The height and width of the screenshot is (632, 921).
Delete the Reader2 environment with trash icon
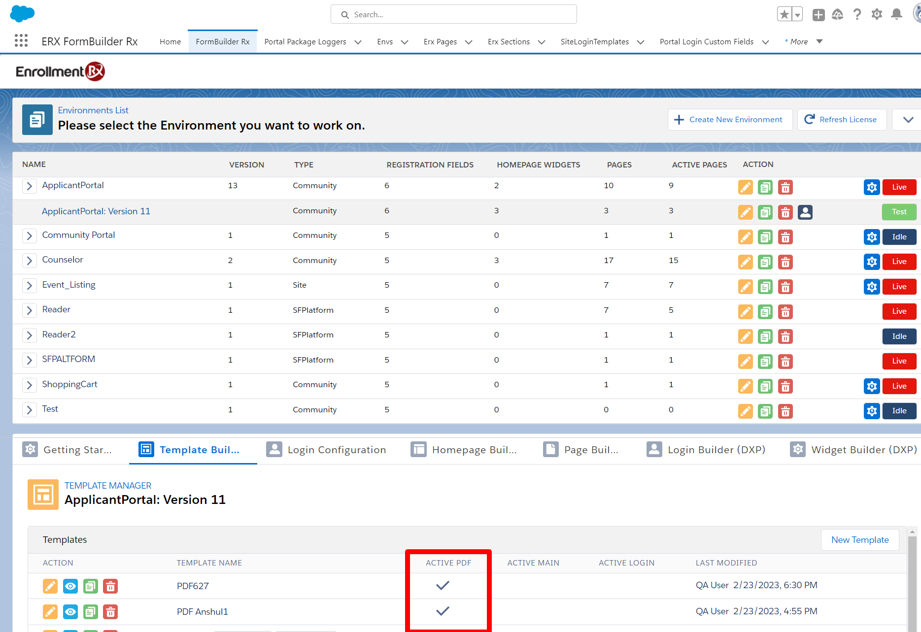pyautogui.click(x=785, y=337)
